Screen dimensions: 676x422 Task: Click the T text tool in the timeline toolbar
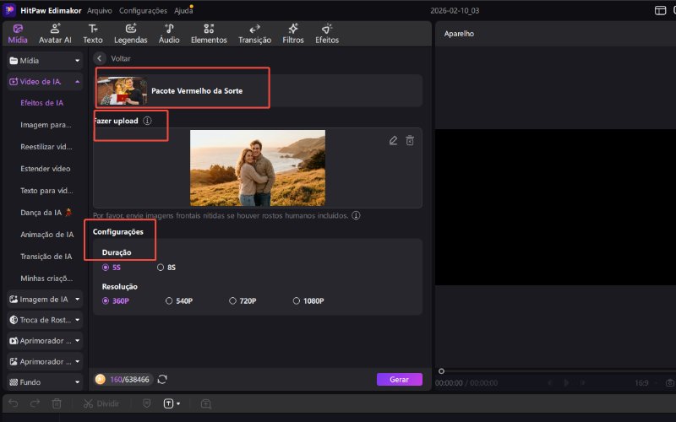point(168,403)
